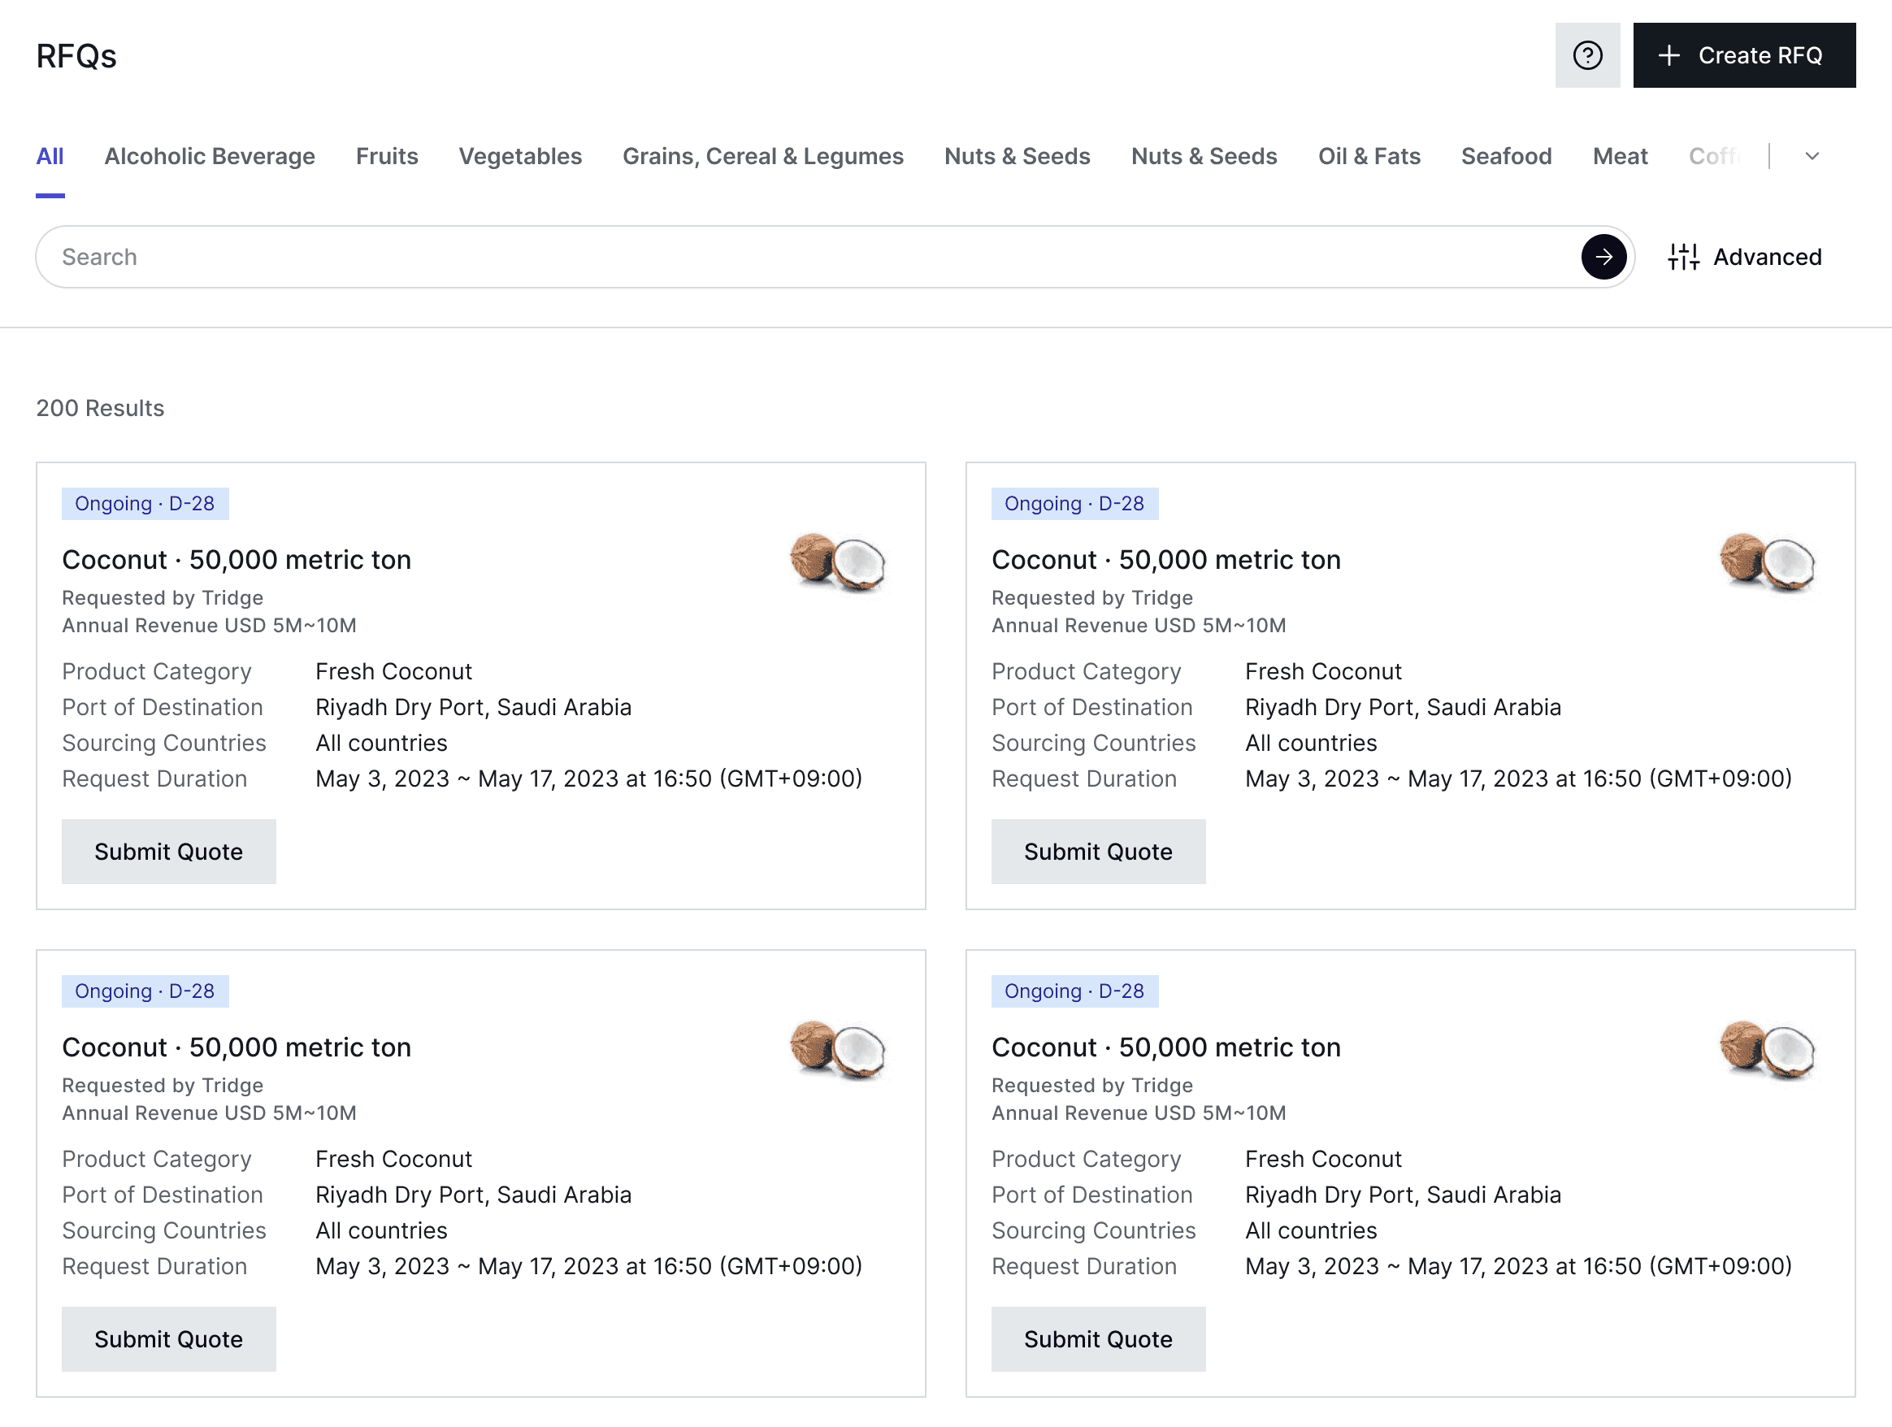Submit search with the arrow icon
Image resolution: width=1892 pixels, height=1427 pixels.
pos(1603,257)
